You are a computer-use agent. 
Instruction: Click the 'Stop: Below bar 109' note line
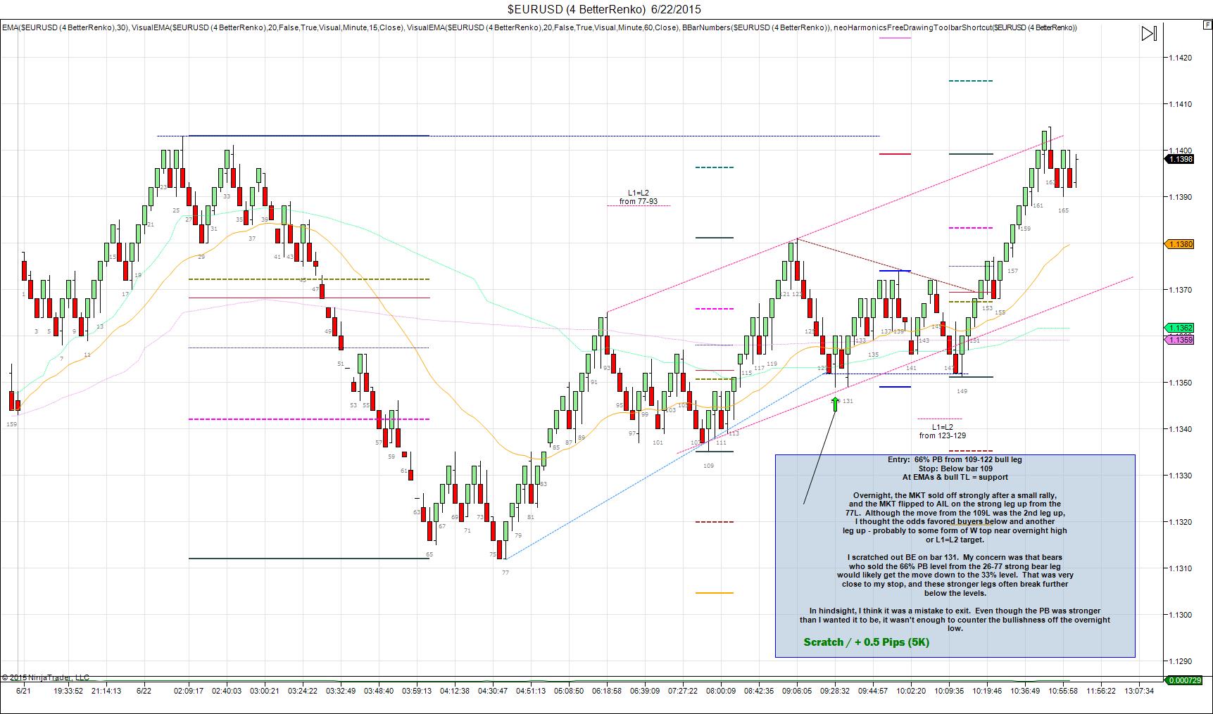click(x=955, y=468)
